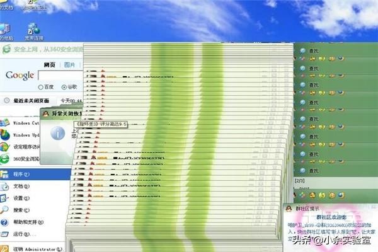This screenshot has width=378, height=252.
Task: Switch to the 图片 search tab
Action: click(69, 65)
